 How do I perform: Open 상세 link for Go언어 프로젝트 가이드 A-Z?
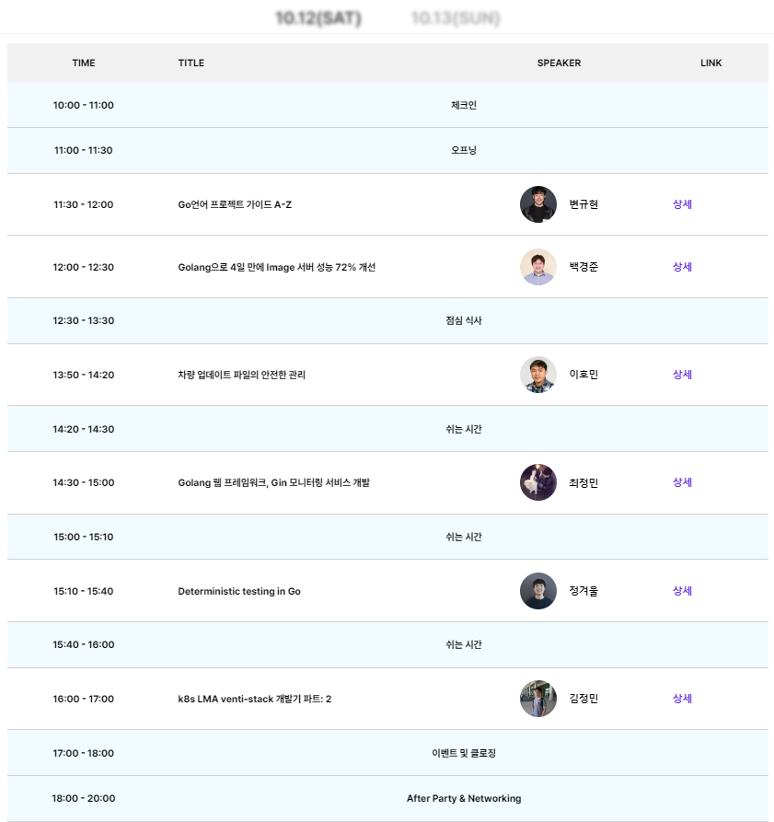(x=682, y=204)
